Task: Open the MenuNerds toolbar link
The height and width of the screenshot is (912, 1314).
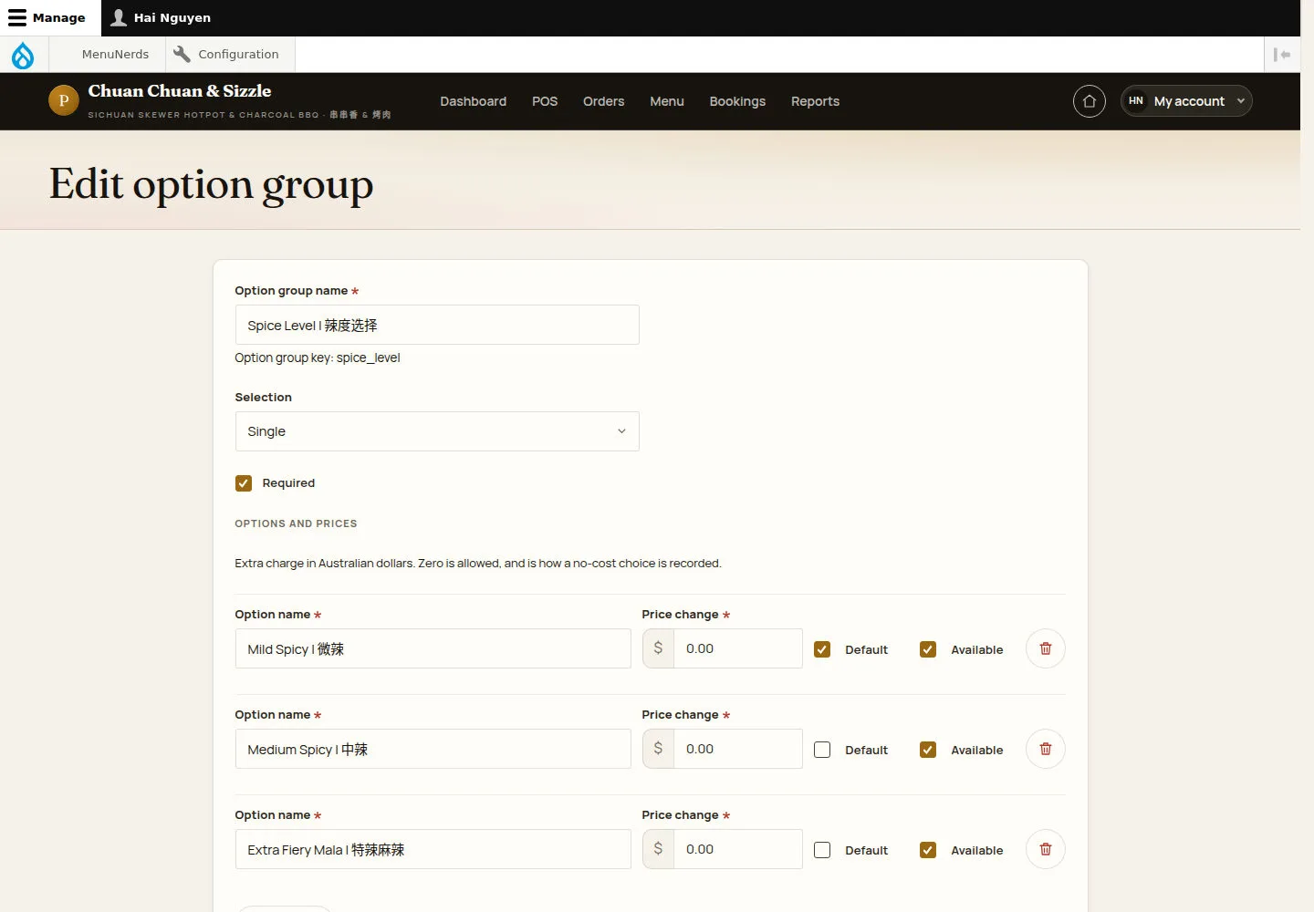Action: [115, 55]
